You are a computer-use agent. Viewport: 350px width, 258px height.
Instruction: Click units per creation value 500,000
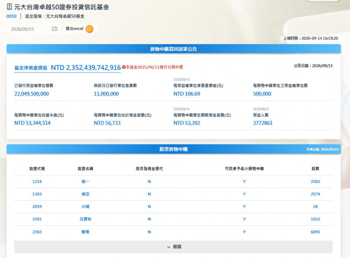coord(262,94)
